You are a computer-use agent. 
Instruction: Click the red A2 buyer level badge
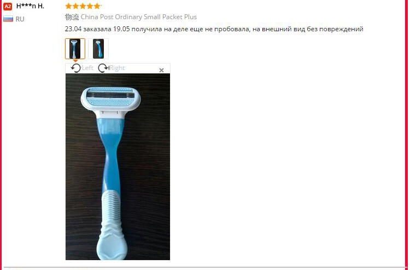click(8, 7)
